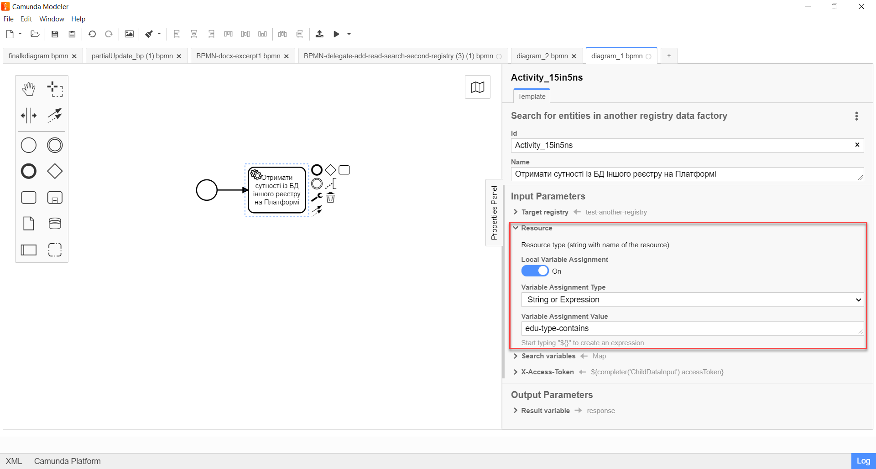The width and height of the screenshot is (876, 469).
Task: Turn off Local Variable Assignment switch
Action: (x=535, y=271)
